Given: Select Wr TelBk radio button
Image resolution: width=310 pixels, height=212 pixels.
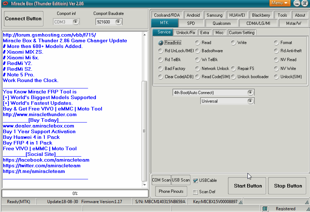Looking at the screenshot, I should (197, 60).
